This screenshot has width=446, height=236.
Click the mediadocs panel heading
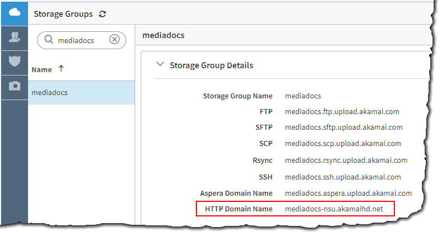tap(163, 35)
